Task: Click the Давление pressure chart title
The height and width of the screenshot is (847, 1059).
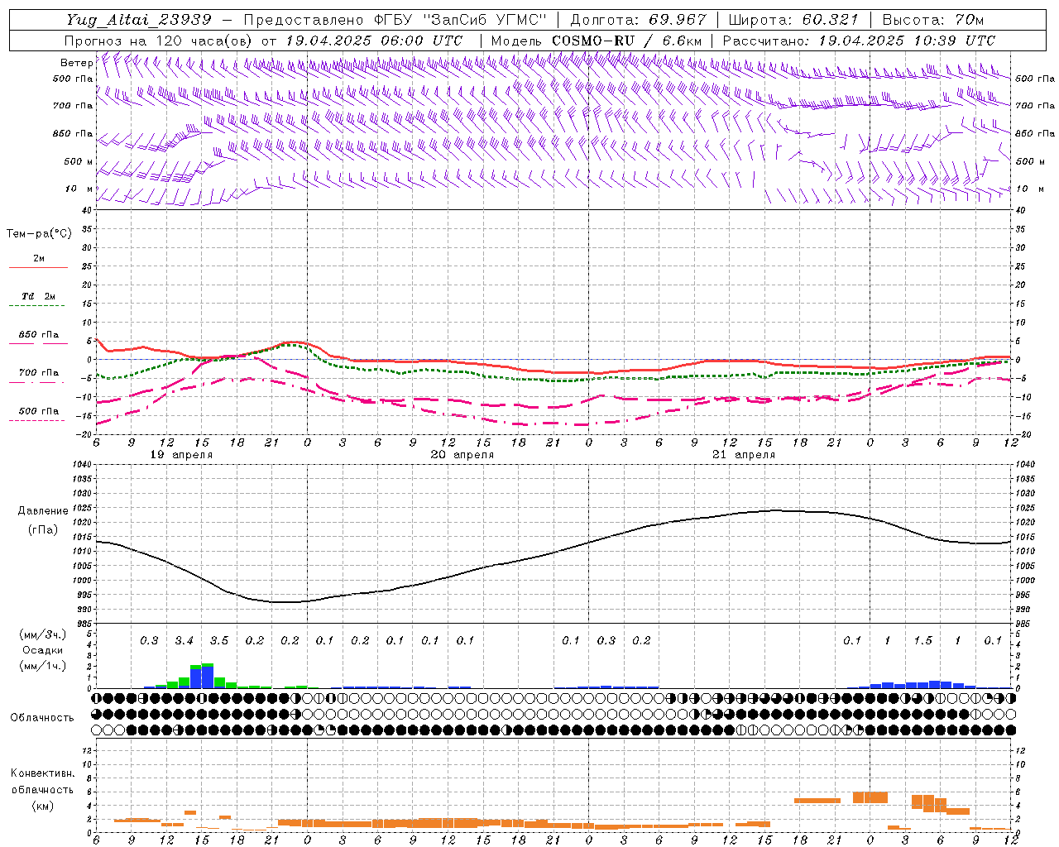Action: point(43,511)
